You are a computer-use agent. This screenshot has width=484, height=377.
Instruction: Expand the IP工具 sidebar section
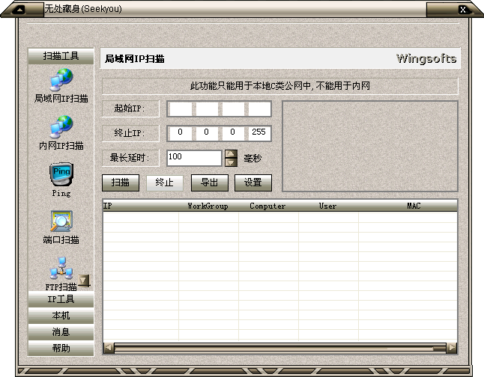[61, 299]
